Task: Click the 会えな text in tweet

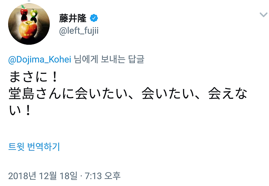Action: 228,94
